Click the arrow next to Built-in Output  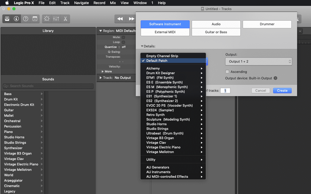(x=275, y=78)
